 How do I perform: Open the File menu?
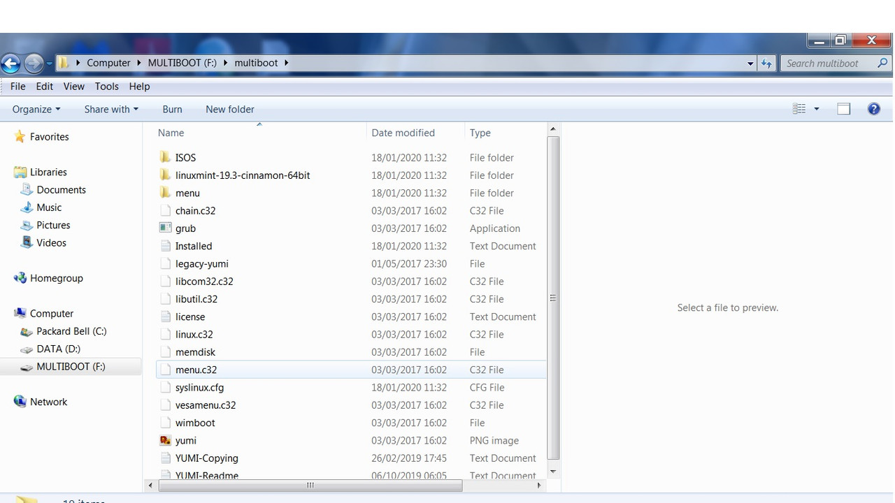coord(18,86)
